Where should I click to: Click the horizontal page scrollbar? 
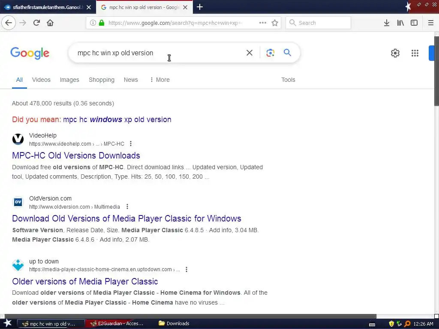pos(190,317)
